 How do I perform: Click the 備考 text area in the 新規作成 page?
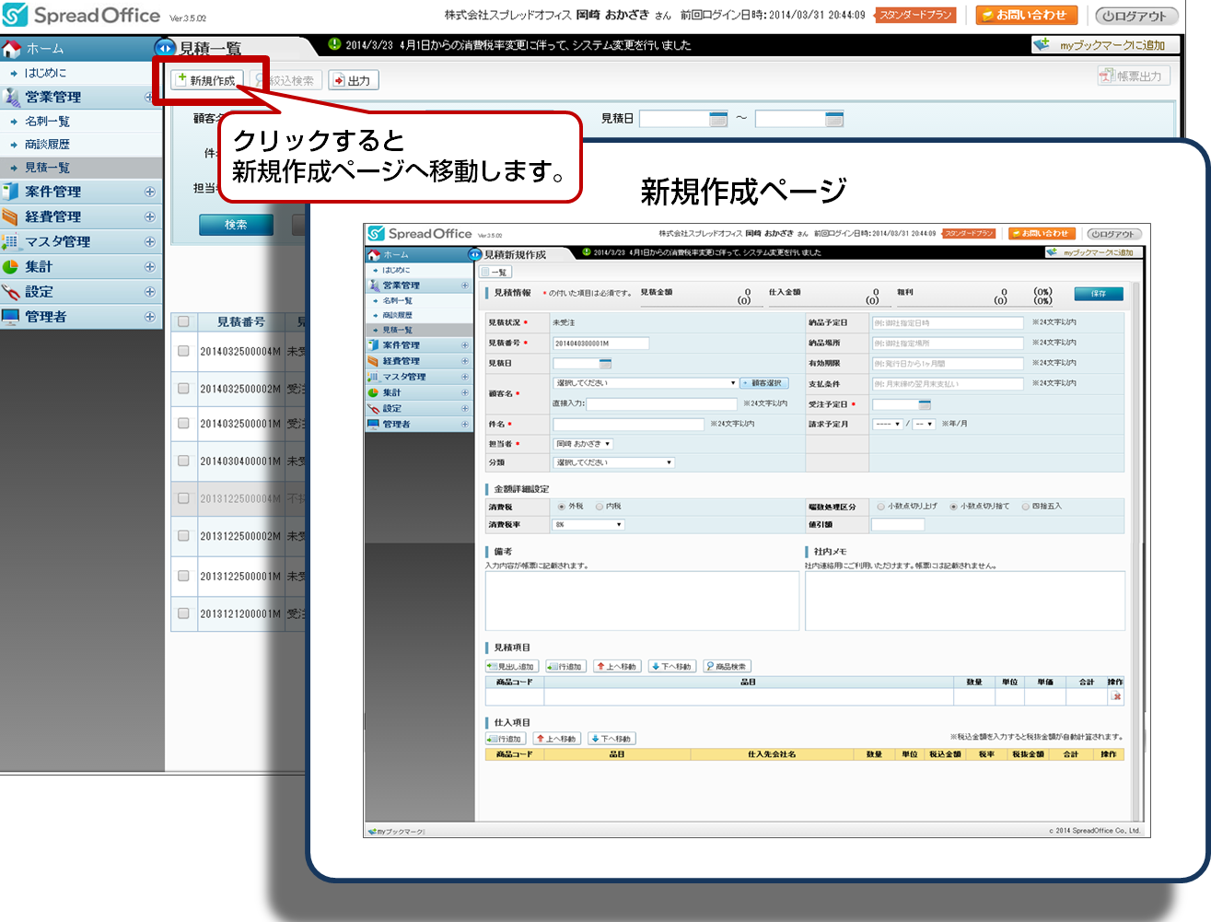[x=643, y=601]
